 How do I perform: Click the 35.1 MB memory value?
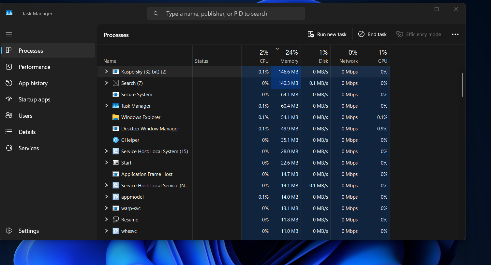click(290, 140)
